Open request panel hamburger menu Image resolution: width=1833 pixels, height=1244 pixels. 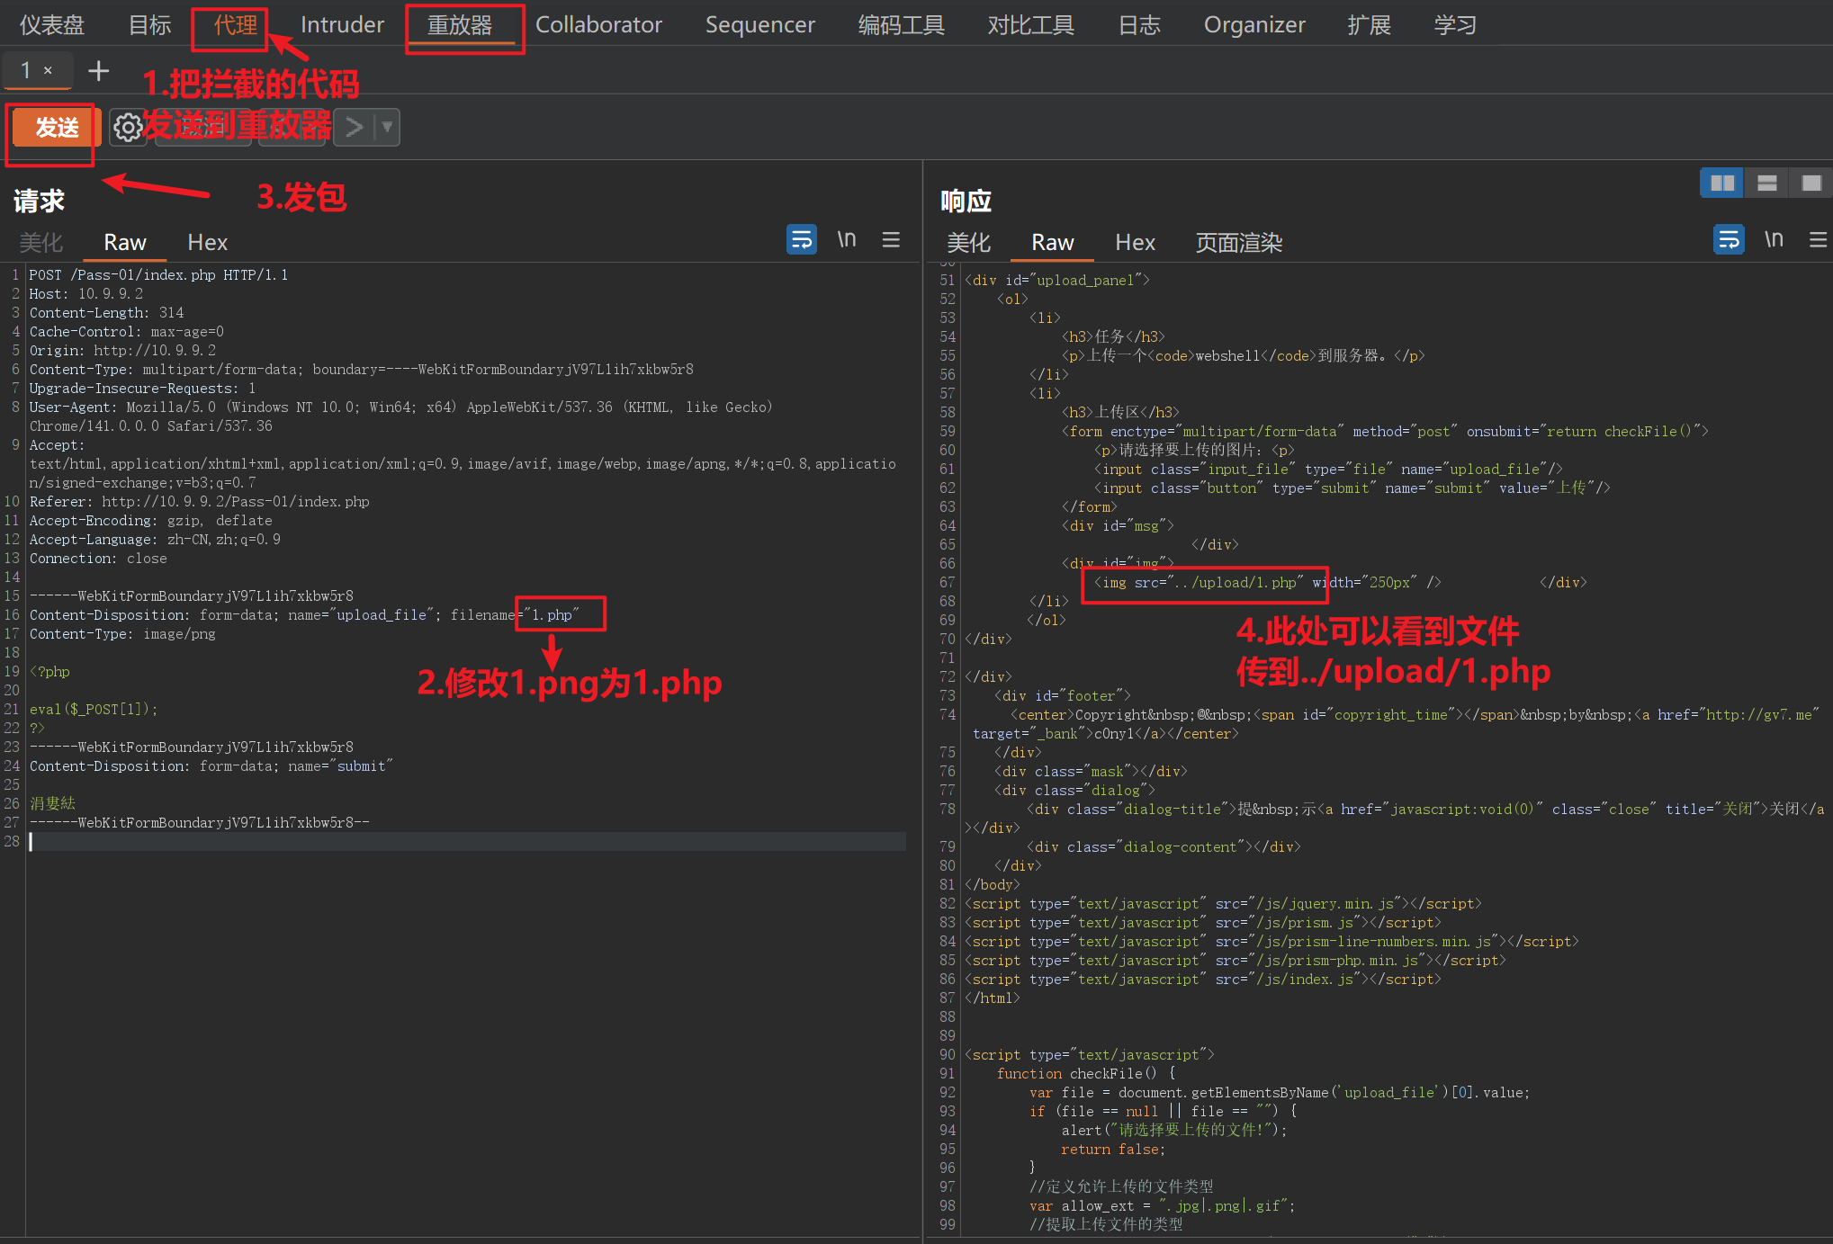pyautogui.click(x=891, y=239)
